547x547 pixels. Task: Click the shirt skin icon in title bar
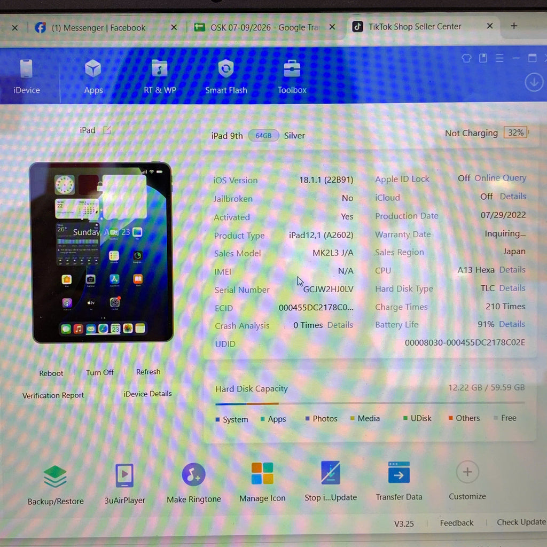coord(466,58)
